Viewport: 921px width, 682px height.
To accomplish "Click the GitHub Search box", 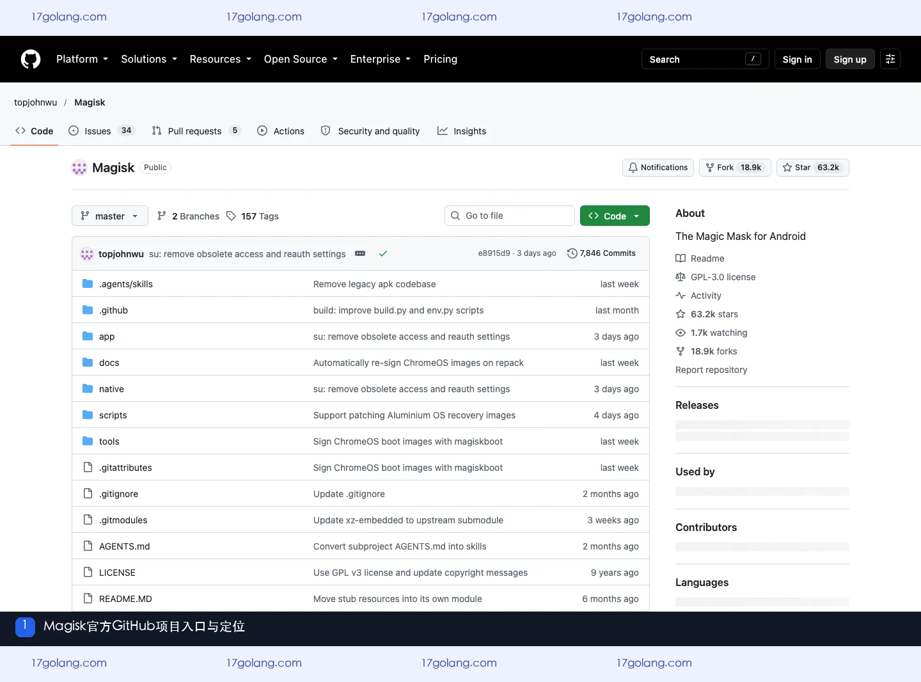I will pos(705,59).
